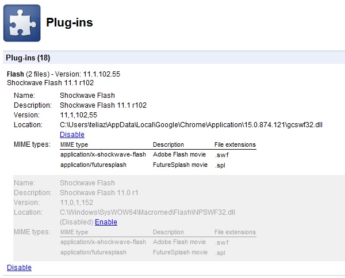Click the puzzle piece Plug-ins icon
345x278 pixels.
(x=22, y=23)
